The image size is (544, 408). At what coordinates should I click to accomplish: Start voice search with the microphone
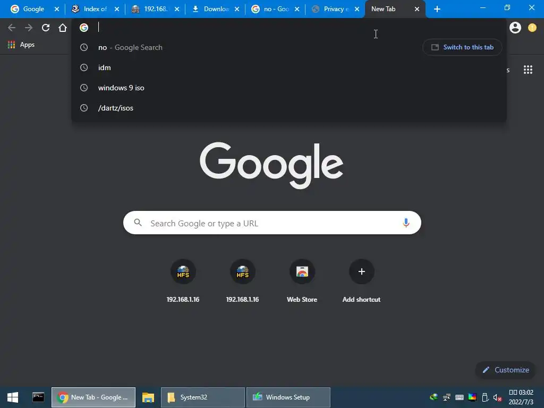tap(406, 223)
